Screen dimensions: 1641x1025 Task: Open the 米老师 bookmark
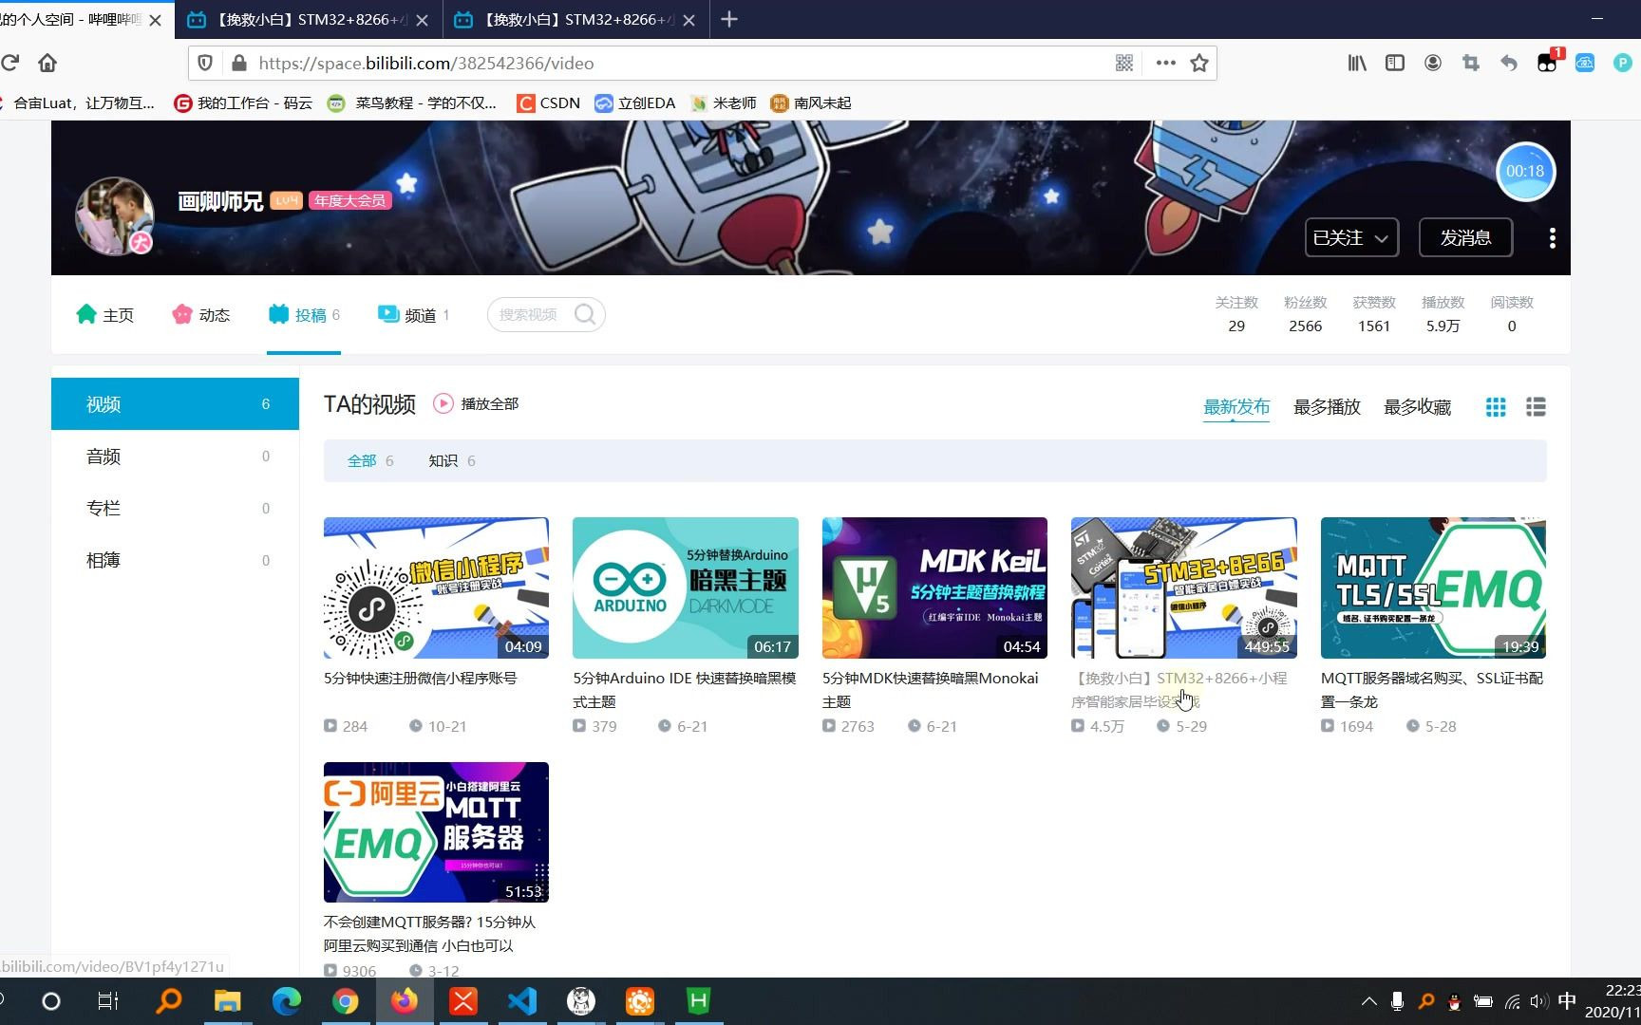tap(724, 102)
